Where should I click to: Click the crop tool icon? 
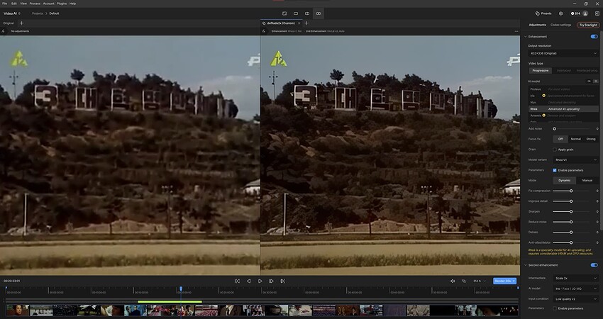coord(464,281)
